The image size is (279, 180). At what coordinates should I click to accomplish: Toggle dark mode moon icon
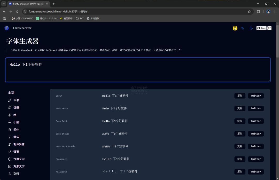251,28
